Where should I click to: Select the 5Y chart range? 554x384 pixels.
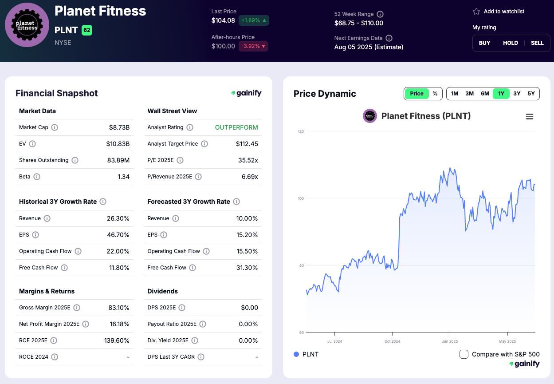(x=531, y=94)
